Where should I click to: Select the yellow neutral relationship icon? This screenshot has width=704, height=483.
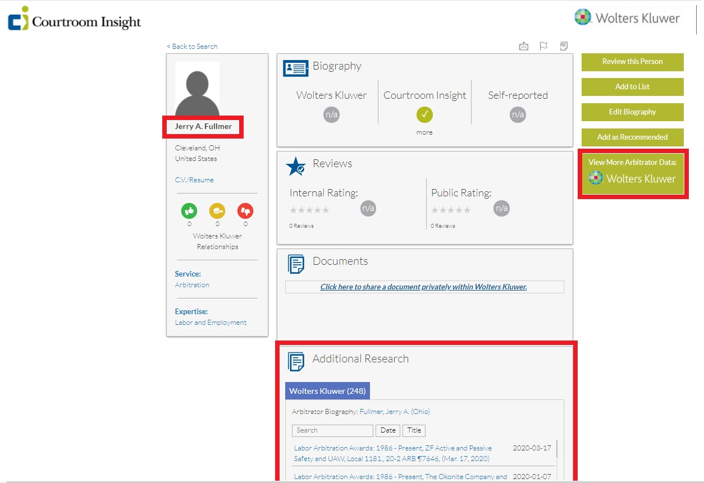[x=217, y=211]
